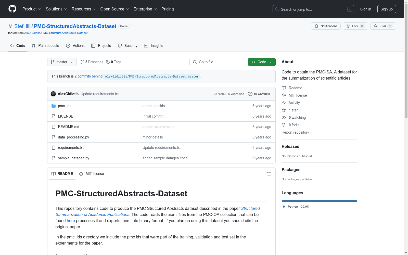Click the data_processing.py file icon
The height and width of the screenshot is (255, 408).
tap(54, 137)
